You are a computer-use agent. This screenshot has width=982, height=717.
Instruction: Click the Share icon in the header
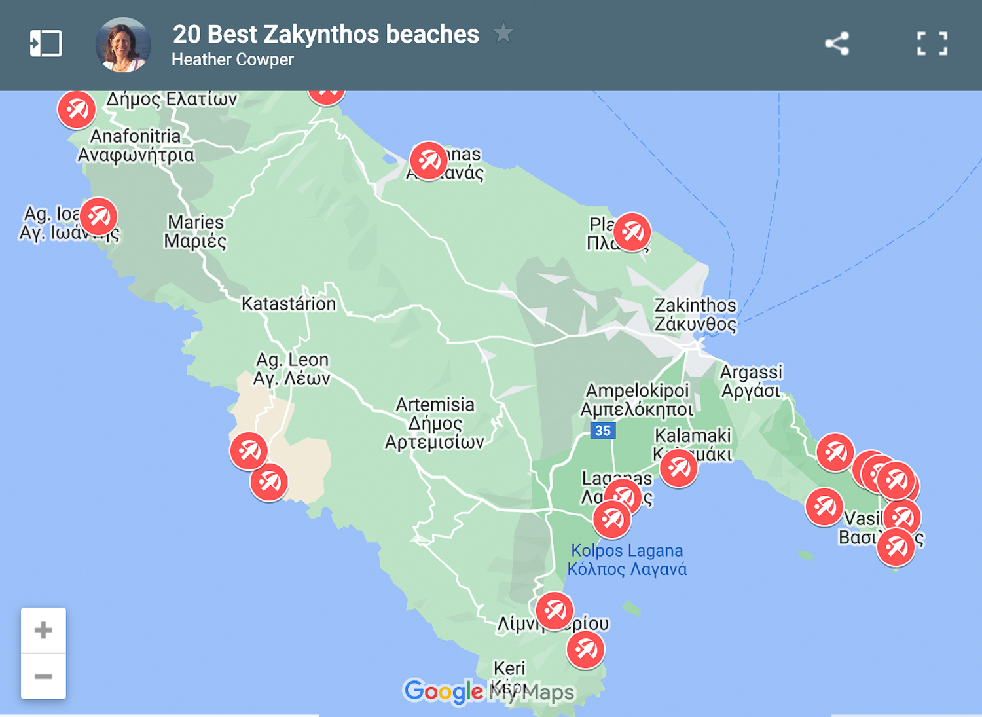click(x=838, y=43)
